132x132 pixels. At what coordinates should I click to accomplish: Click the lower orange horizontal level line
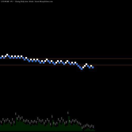pos(66,65)
